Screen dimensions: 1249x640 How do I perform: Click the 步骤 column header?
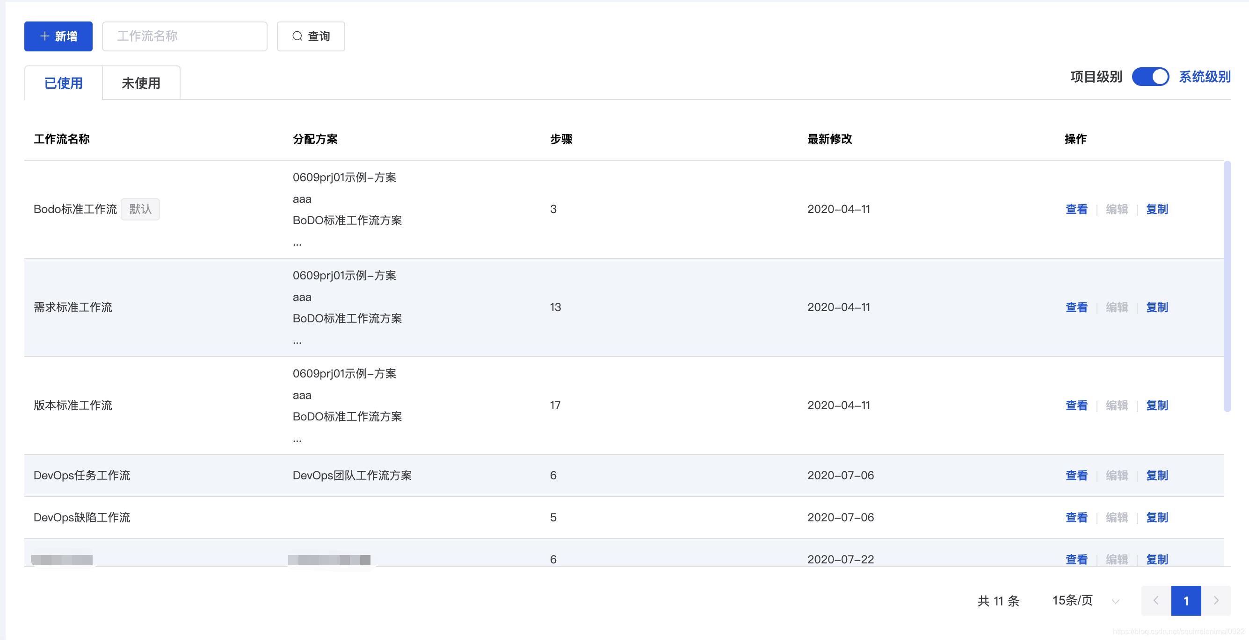point(561,139)
